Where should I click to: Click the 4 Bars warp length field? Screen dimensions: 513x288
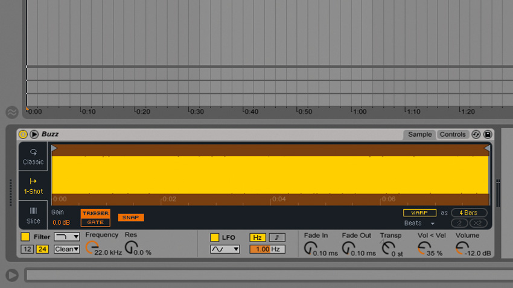469,213
